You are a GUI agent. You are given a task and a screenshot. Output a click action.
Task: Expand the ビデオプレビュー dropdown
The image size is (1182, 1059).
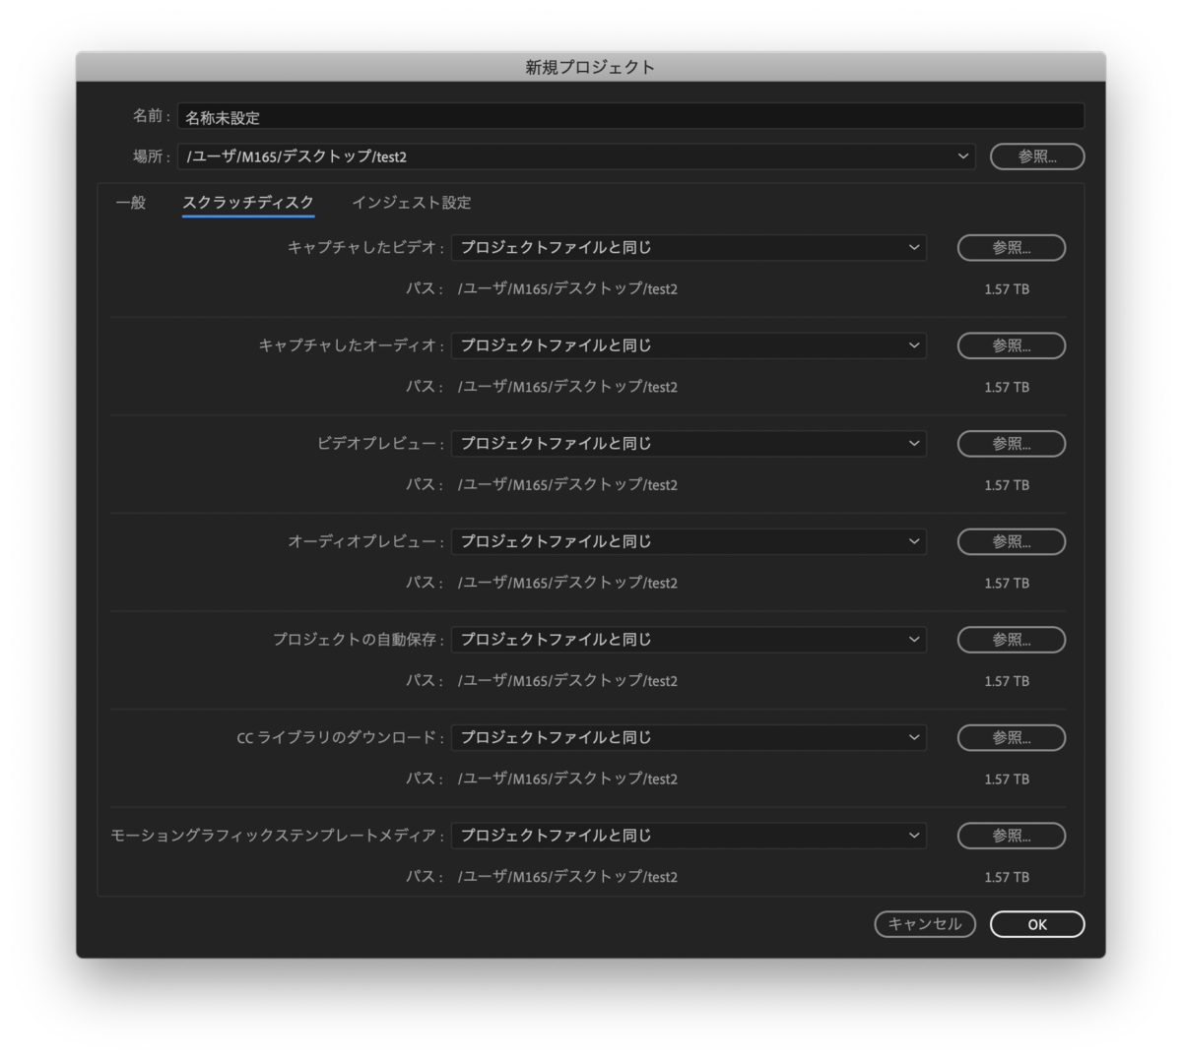pyautogui.click(x=689, y=444)
